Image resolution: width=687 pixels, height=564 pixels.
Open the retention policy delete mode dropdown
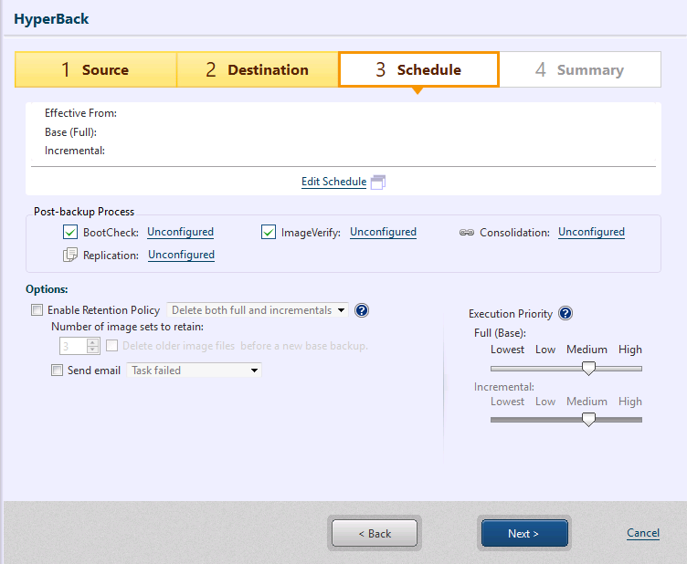(258, 310)
